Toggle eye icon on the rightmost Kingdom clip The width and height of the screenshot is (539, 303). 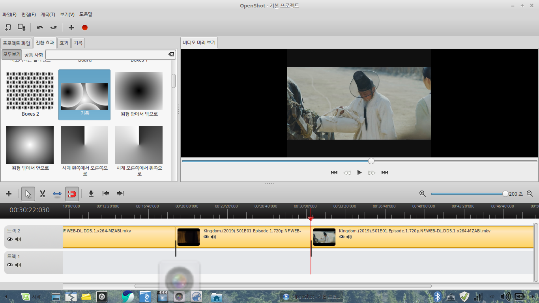[342, 237]
